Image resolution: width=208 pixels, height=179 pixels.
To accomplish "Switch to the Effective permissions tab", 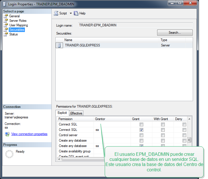I will [x=76, y=113].
